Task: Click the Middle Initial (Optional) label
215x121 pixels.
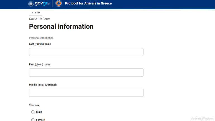Action: [x=43, y=85]
